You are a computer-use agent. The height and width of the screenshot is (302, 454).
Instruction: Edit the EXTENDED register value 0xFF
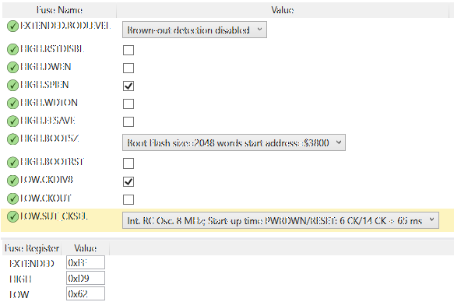(x=86, y=262)
